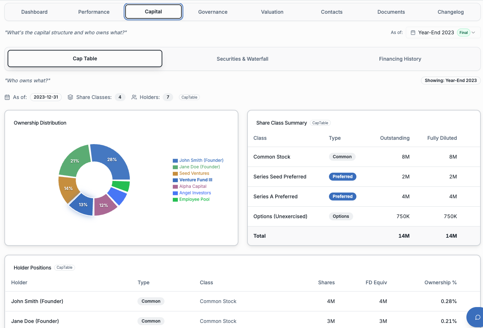Click the Series Seed Preferred class row
This screenshot has width=483, height=328.
[364, 177]
